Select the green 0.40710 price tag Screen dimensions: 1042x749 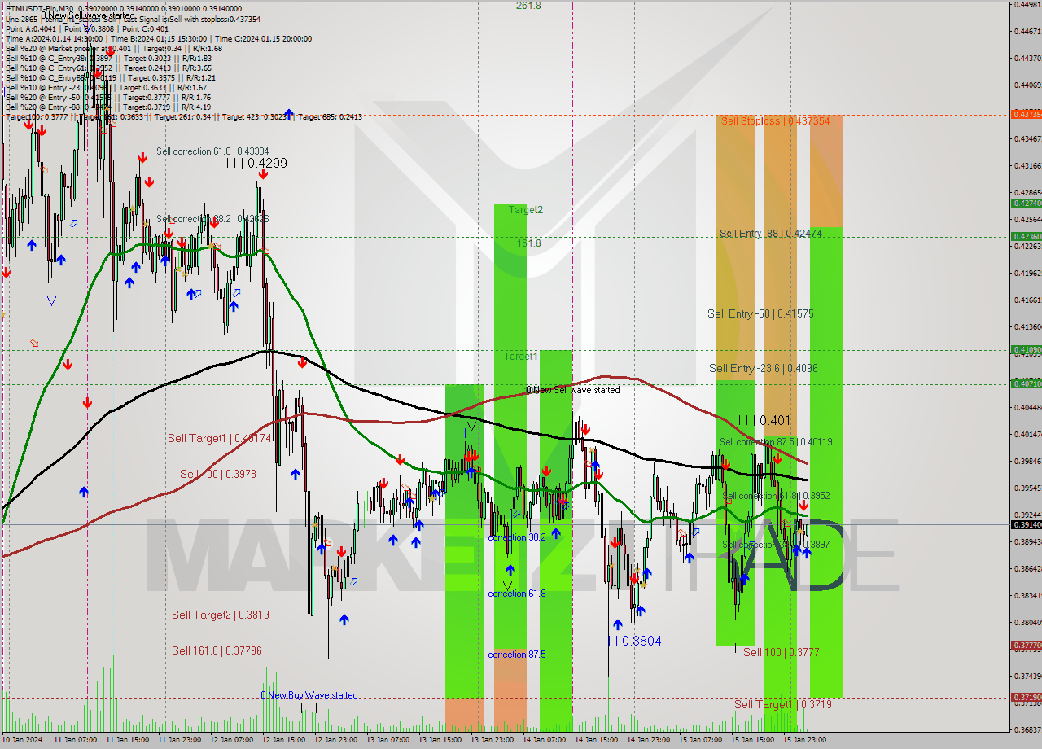pyautogui.click(x=1026, y=383)
